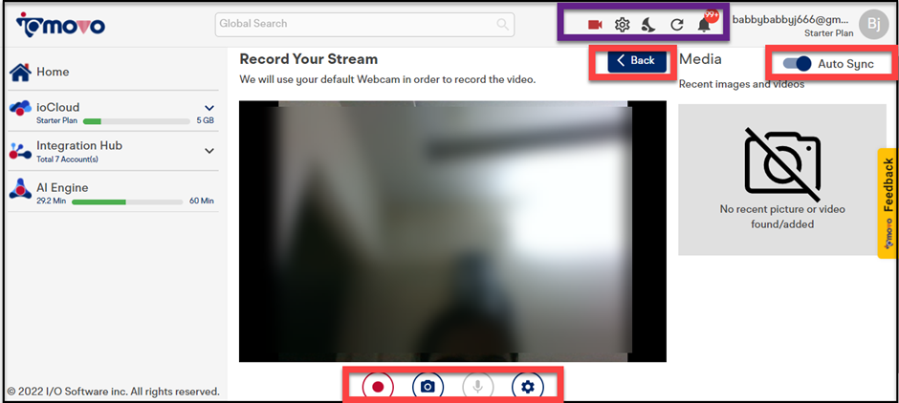This screenshot has height=403, width=899.
Task: Click the 'Starter Plan' text under email
Action: click(x=828, y=33)
